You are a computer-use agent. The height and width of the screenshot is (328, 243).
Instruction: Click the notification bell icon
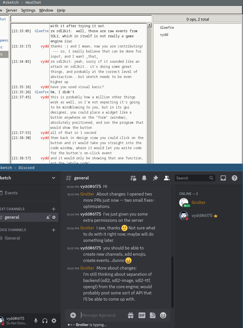click(144, 178)
